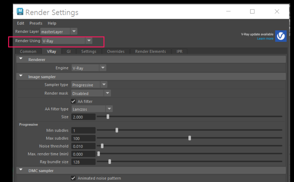Open the AA filter type dropdown
This screenshot has width=294, height=182.
(x=92, y=109)
